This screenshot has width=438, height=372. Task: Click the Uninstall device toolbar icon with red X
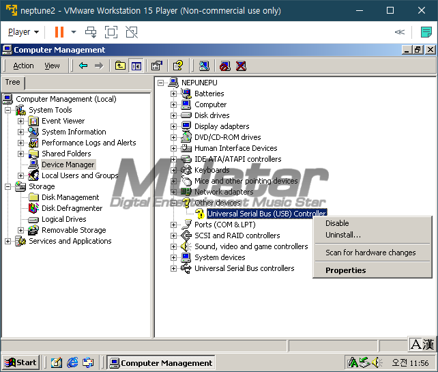pyautogui.click(x=241, y=66)
